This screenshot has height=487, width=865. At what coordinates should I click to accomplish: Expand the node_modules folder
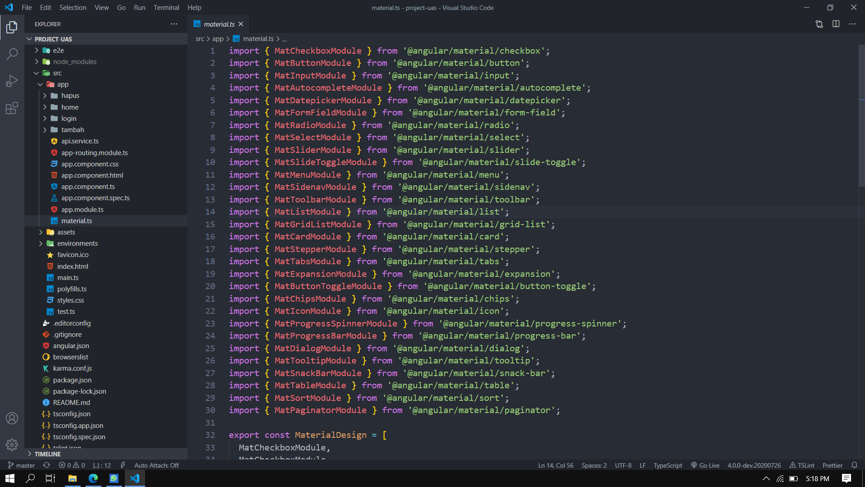106,62
